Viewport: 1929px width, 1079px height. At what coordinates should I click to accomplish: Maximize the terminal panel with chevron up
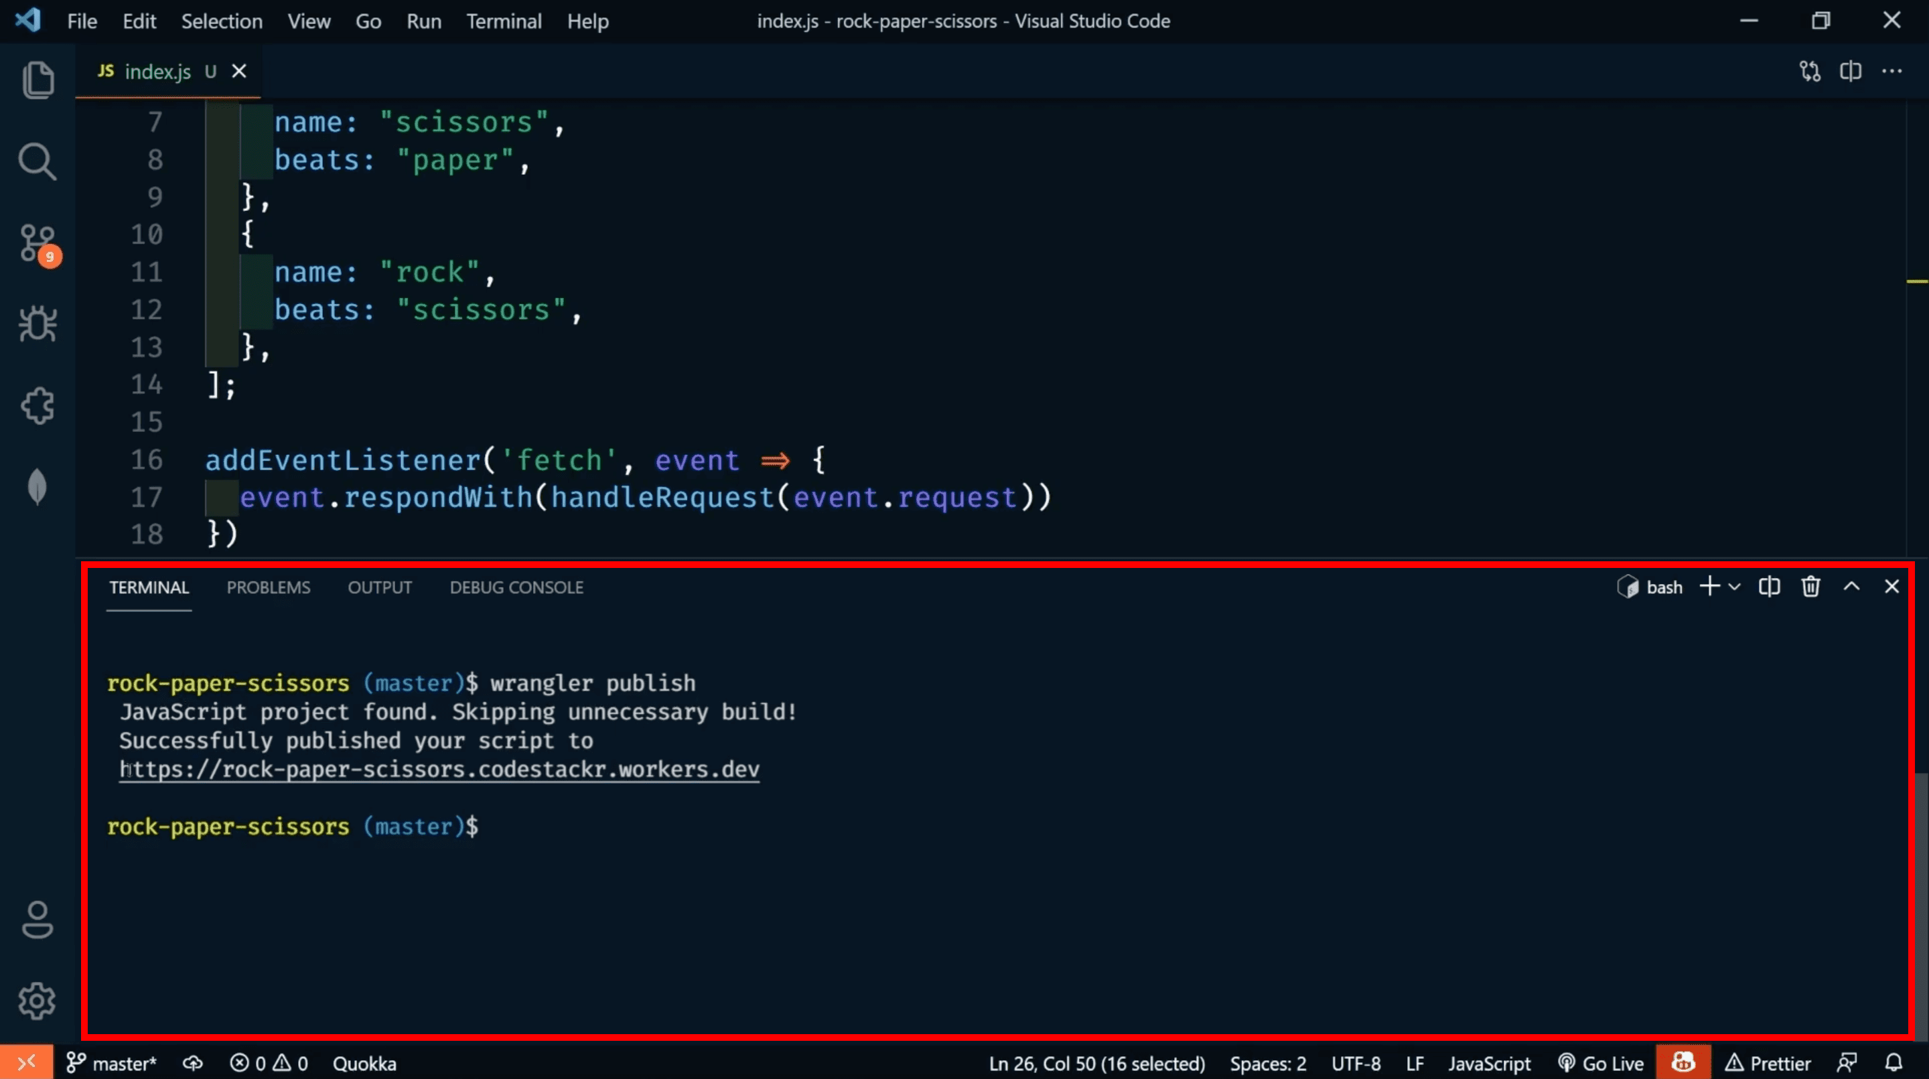pyautogui.click(x=1851, y=586)
